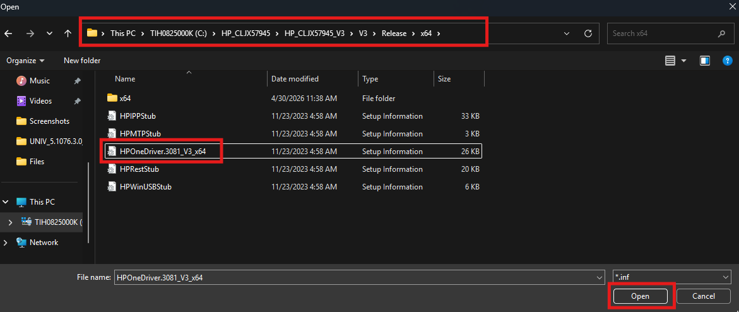The width and height of the screenshot is (739, 312).
Task: Go up one folder level arrow
Action: [68, 33]
